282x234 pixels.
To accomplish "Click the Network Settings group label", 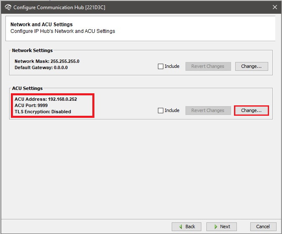I will tap(32, 50).
